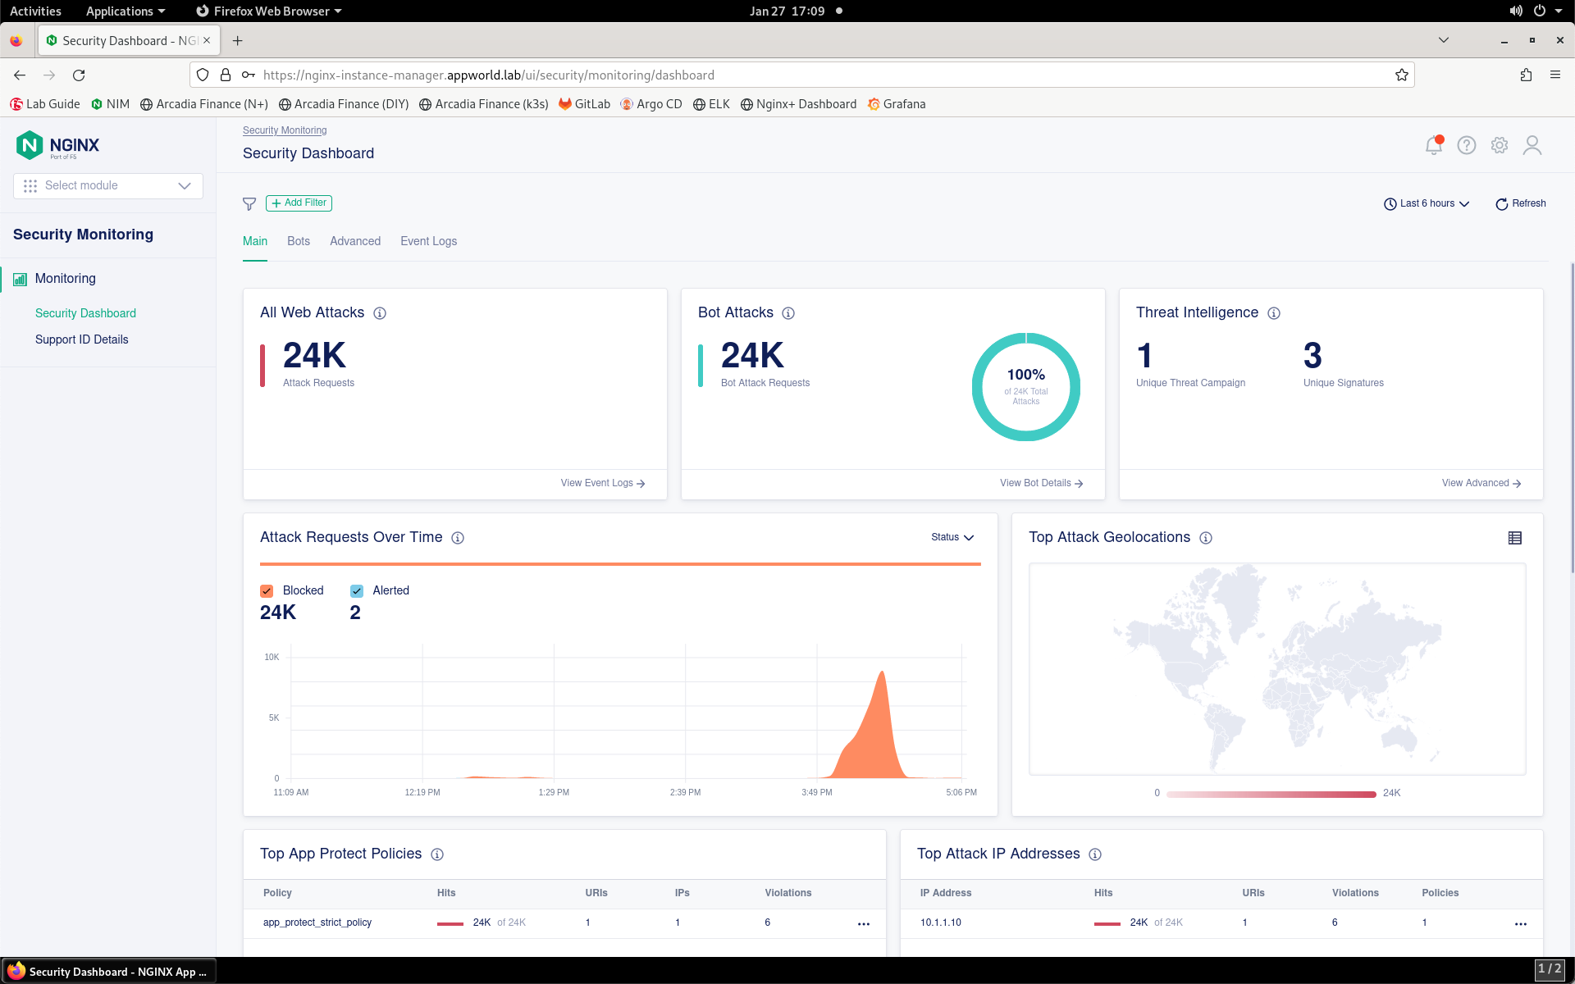Open a new browser tab
1575x984 pixels.
[x=237, y=41]
